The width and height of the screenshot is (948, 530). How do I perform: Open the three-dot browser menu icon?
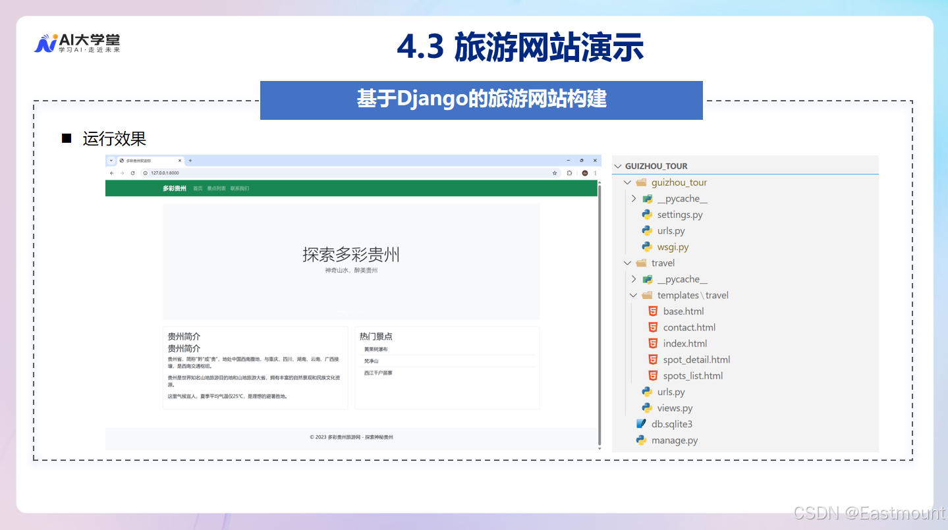[596, 172]
